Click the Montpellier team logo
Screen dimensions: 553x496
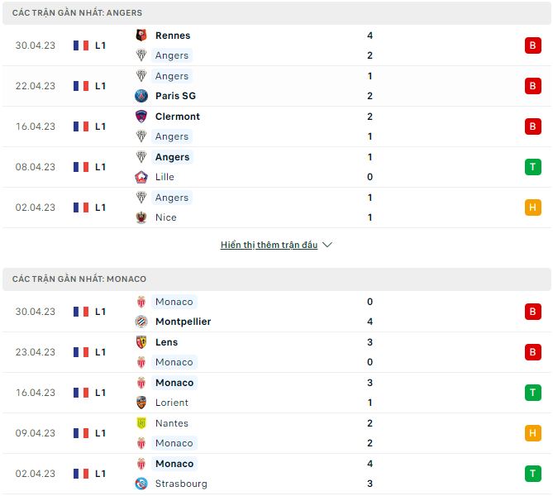point(141,322)
